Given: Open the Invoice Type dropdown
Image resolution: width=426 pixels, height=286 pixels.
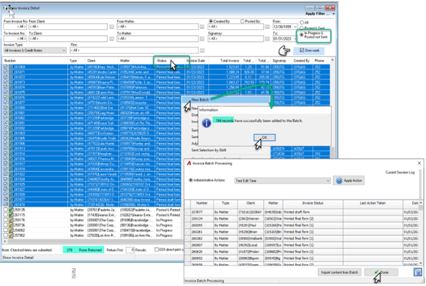Looking at the screenshot, I should [35, 51].
